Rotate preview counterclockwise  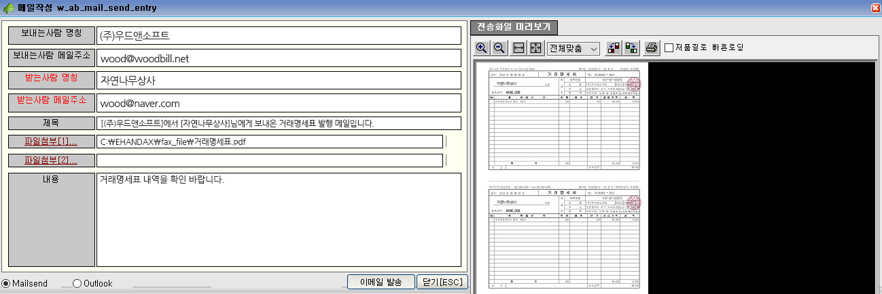(x=613, y=48)
